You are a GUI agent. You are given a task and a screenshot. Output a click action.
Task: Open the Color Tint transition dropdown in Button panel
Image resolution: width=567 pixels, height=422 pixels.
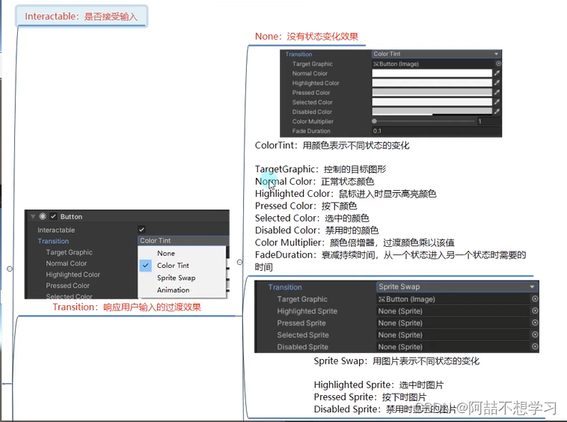click(x=183, y=240)
